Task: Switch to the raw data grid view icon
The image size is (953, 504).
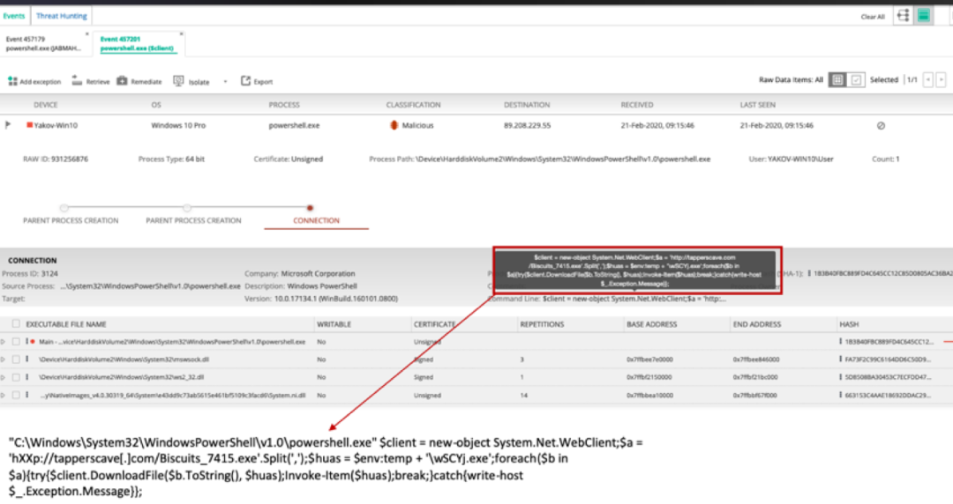Action: [837, 79]
